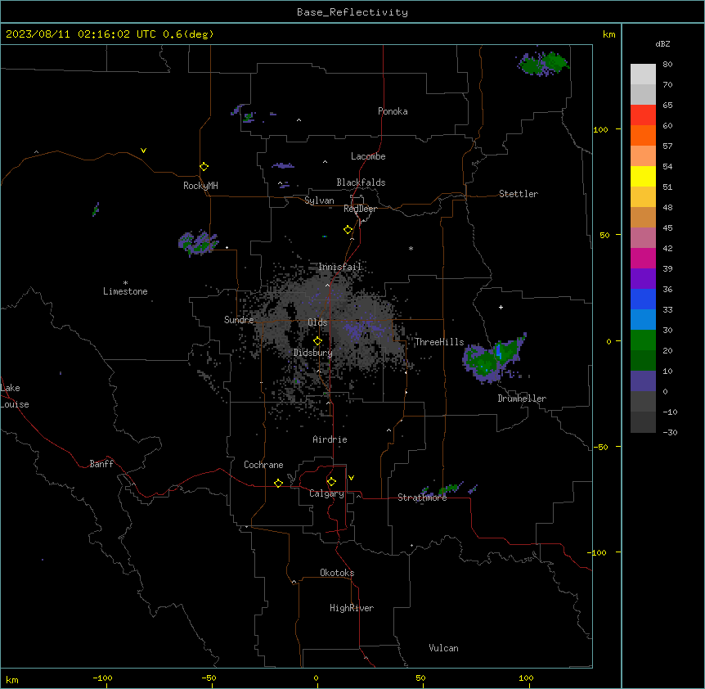Click the Cochrane label

tap(263, 465)
